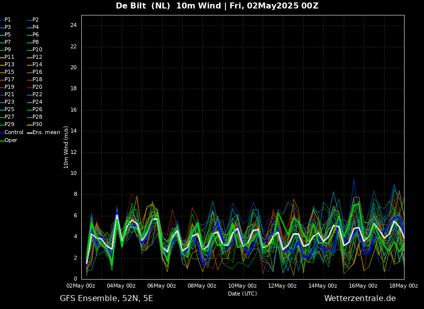Click the 10May 00z date tick label
The image size is (424, 309).
(x=242, y=286)
